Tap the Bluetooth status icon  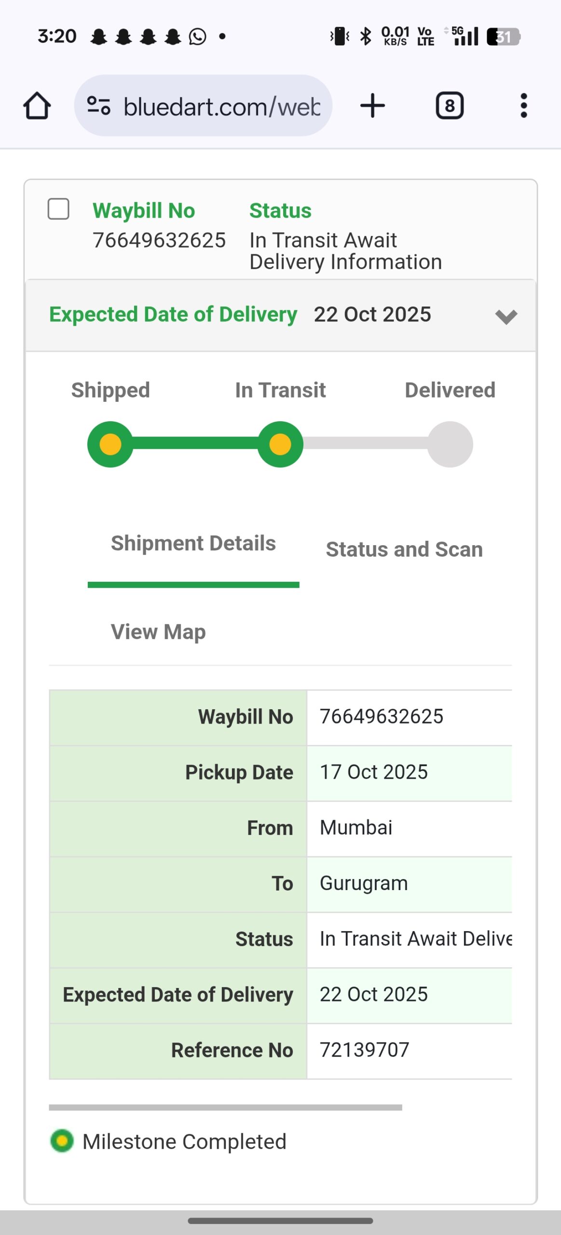366,37
